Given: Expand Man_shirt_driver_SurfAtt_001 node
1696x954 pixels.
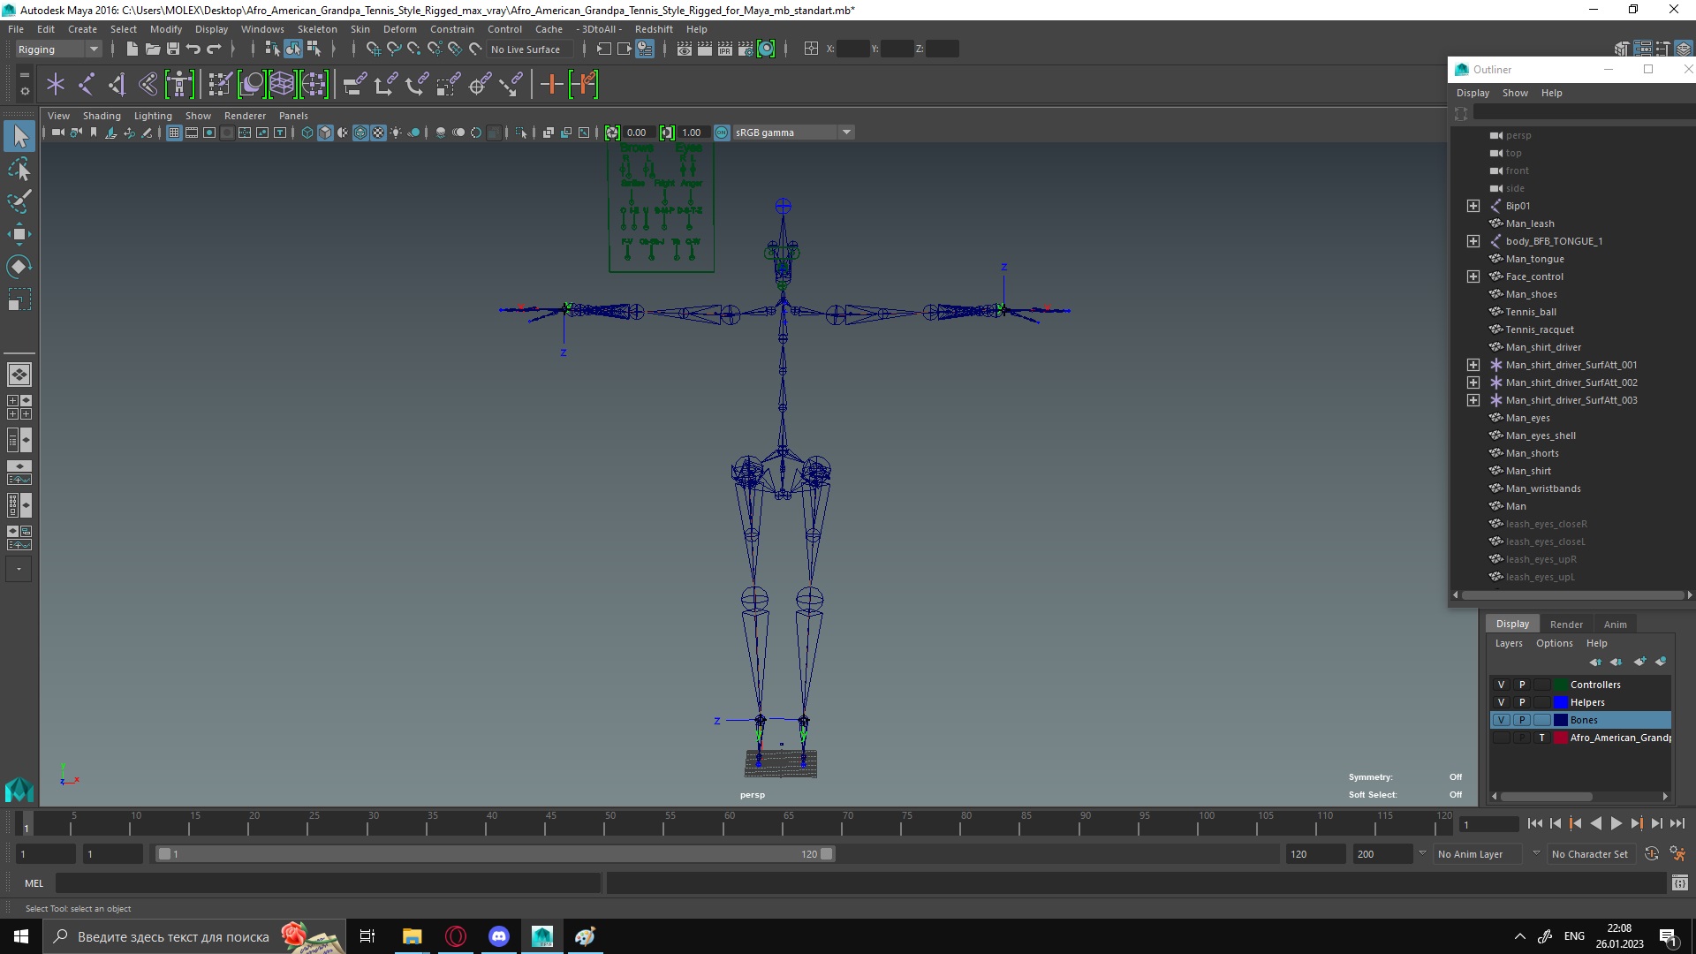Looking at the screenshot, I should click(x=1473, y=365).
